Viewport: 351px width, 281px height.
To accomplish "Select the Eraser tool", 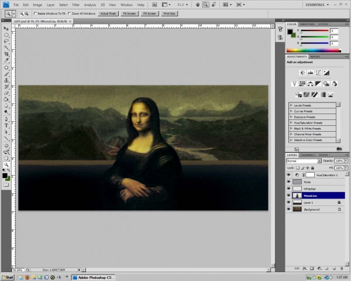I will click(6, 93).
